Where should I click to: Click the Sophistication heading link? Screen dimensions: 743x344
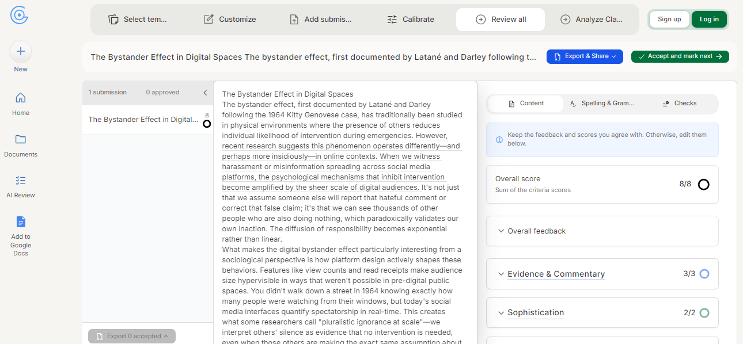pyautogui.click(x=536, y=314)
